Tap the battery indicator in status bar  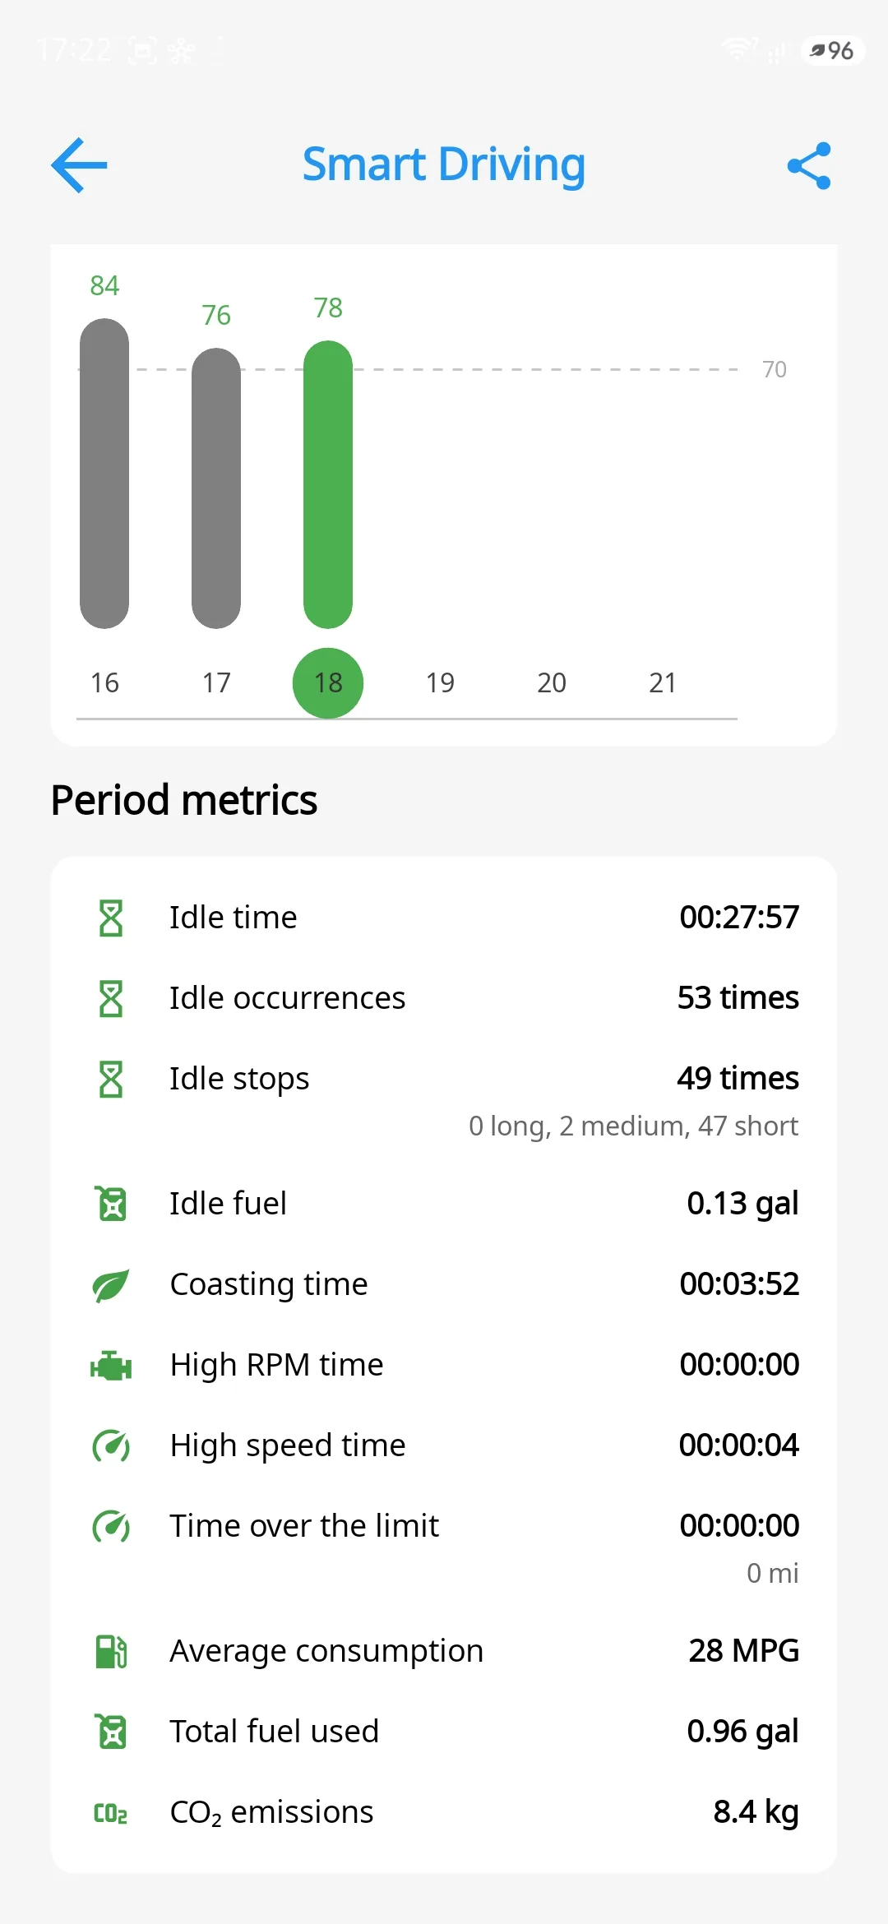click(x=832, y=51)
